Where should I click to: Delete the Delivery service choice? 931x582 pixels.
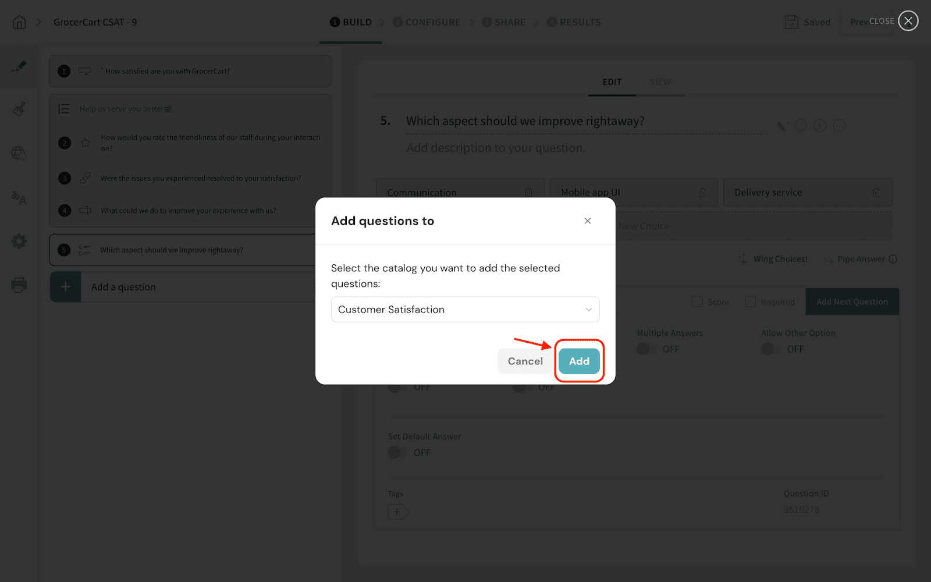point(876,193)
